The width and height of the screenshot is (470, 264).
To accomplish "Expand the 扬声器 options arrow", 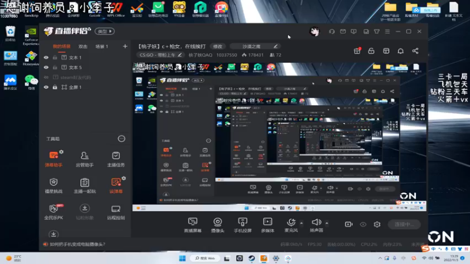I will (x=327, y=223).
